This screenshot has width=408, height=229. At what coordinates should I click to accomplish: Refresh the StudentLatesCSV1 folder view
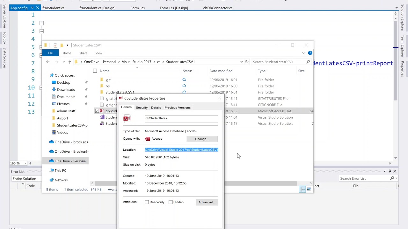(x=247, y=62)
